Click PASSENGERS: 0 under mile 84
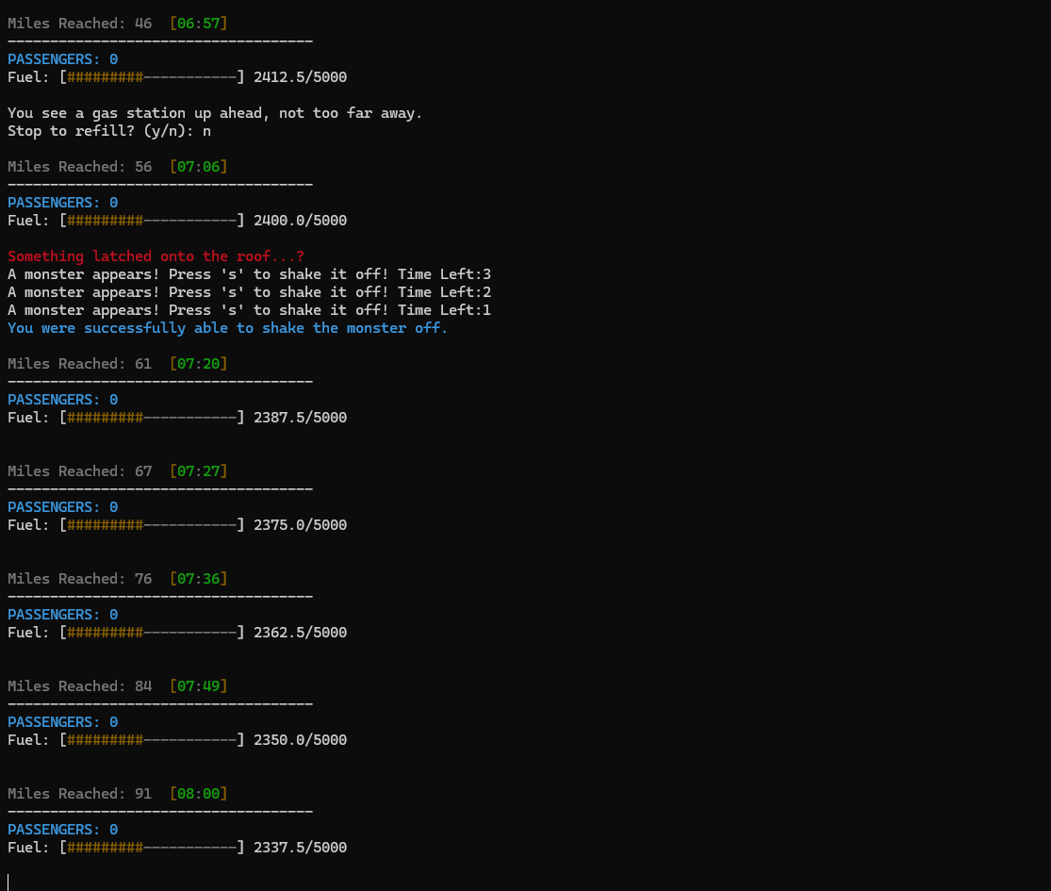This screenshot has width=1051, height=891. pos(63,722)
